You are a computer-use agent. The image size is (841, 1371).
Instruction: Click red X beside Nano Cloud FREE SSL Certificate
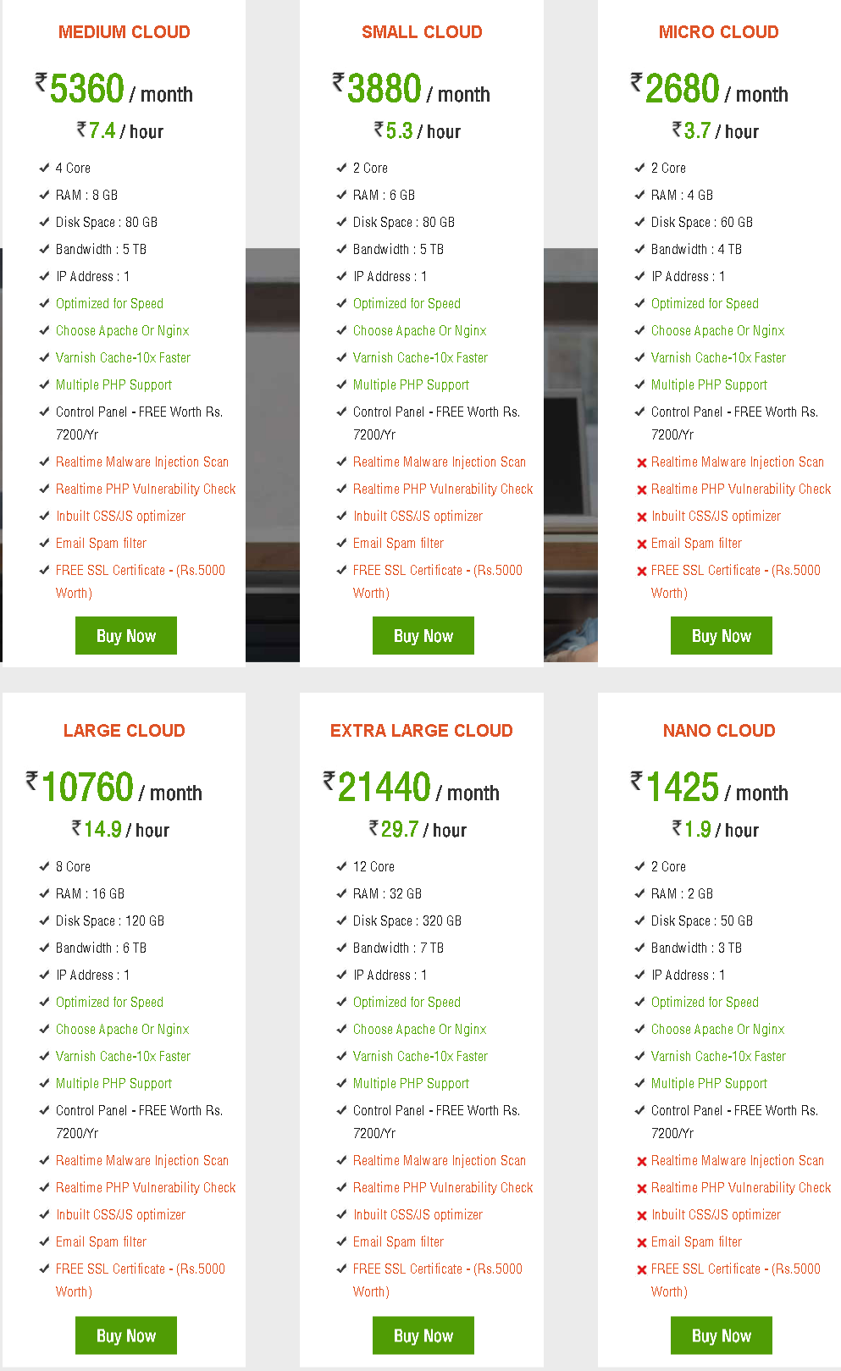[x=641, y=1269]
